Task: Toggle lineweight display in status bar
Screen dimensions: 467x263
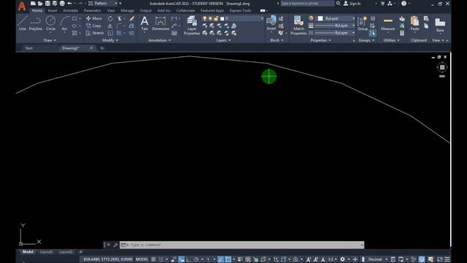Action: (x=240, y=259)
